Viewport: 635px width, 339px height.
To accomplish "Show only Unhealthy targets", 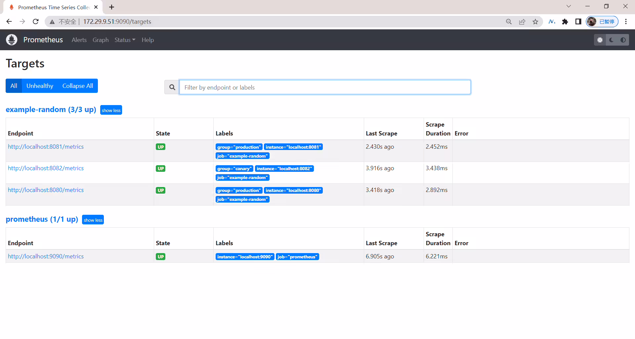I will pos(40,86).
